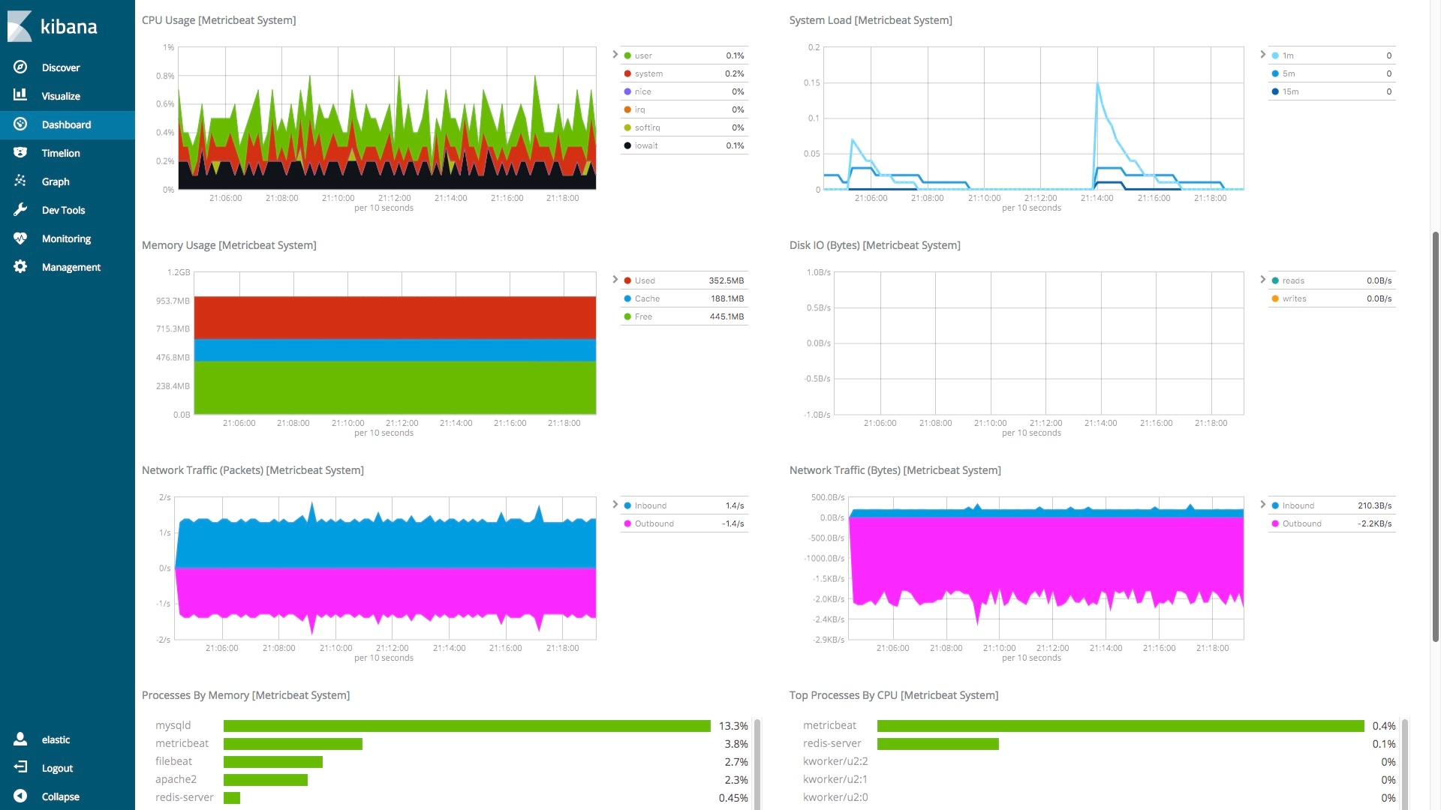
Task: Collapse the Memory Usage legend
Action: (615, 279)
